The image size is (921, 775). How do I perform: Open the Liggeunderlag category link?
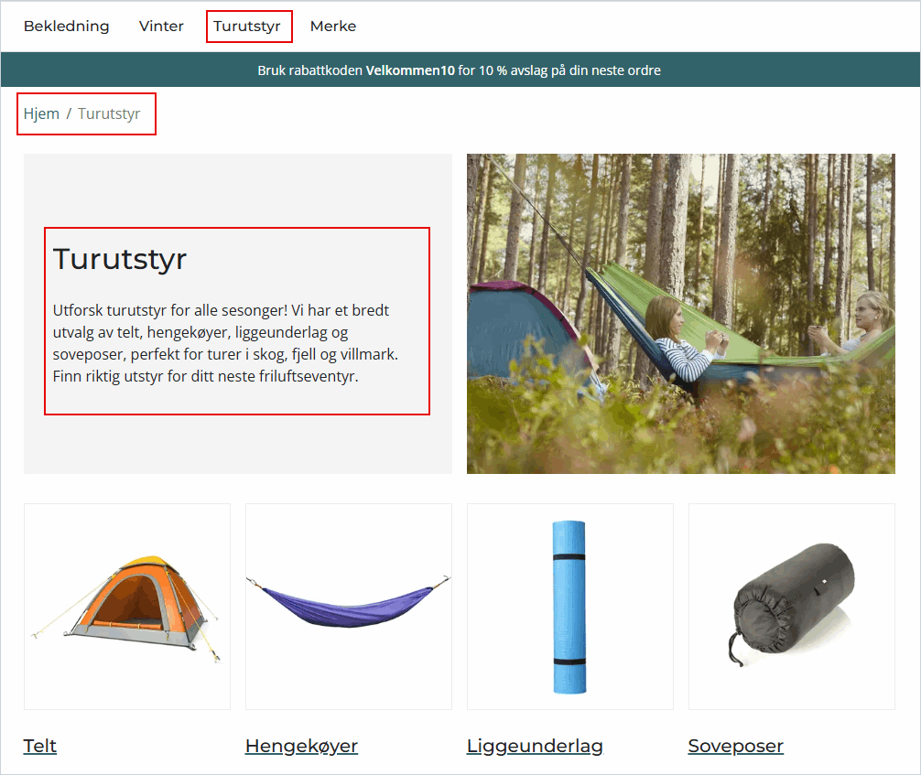[x=535, y=746]
